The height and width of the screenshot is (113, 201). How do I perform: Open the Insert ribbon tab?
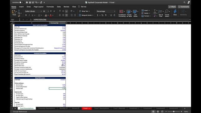(21, 7)
